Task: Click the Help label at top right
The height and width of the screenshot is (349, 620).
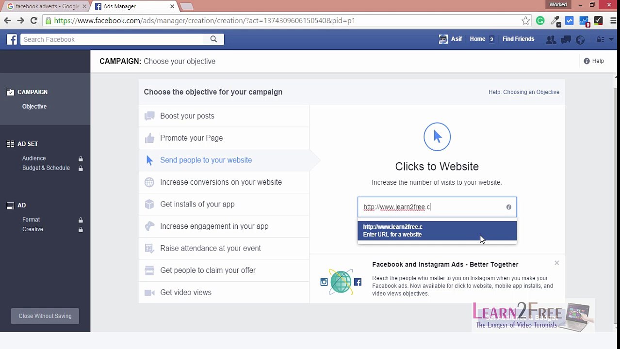Action: tap(598, 61)
